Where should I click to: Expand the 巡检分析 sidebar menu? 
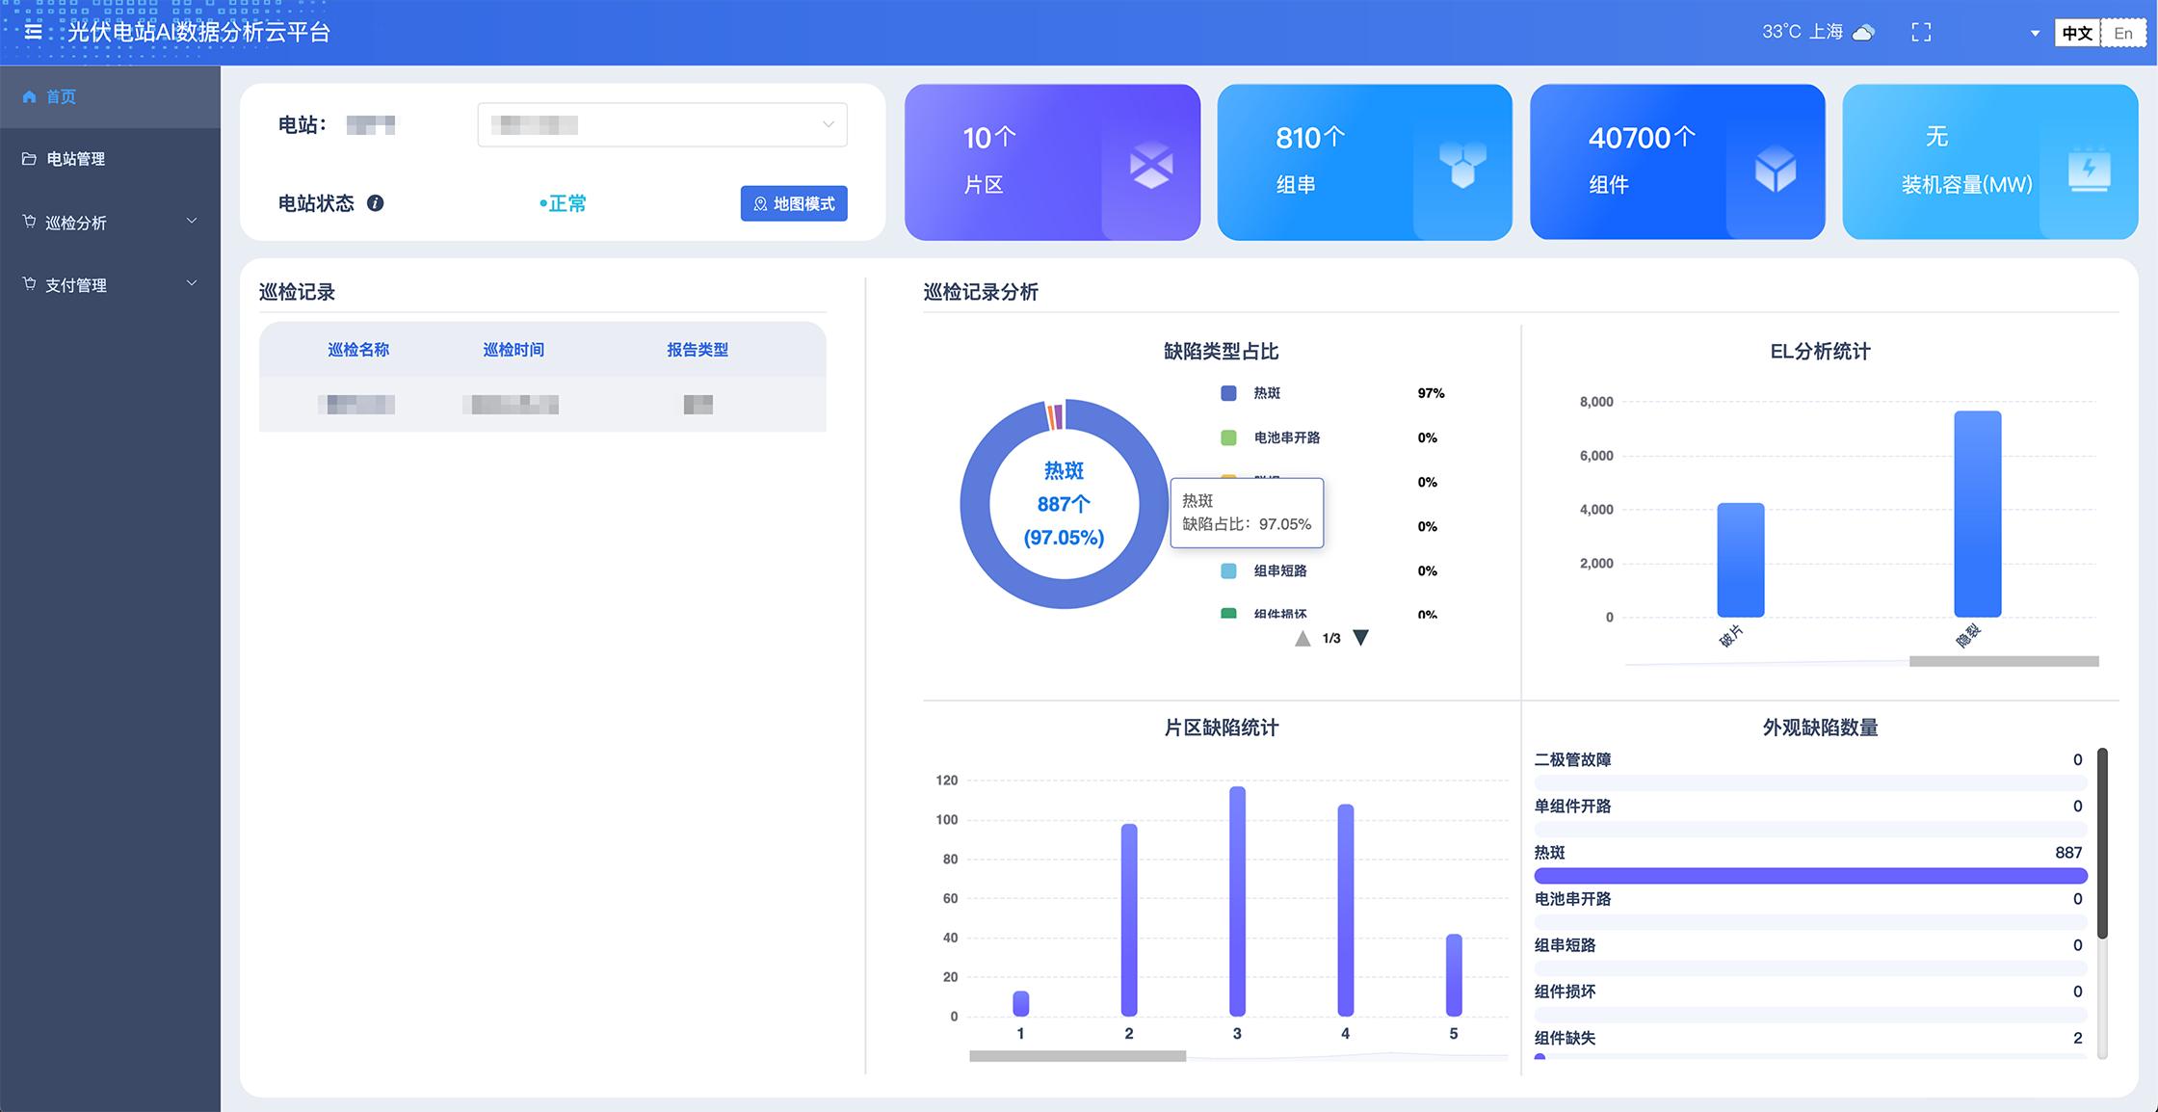tap(110, 223)
